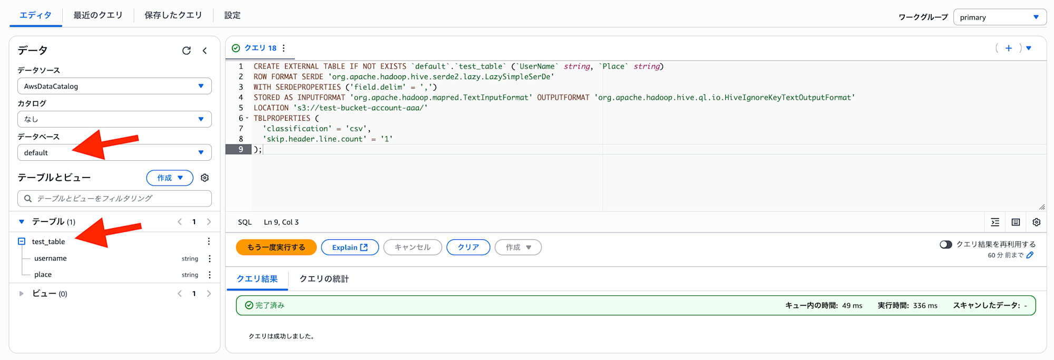Click the query 18 success status icon
1054x360 pixels.
click(x=236, y=48)
